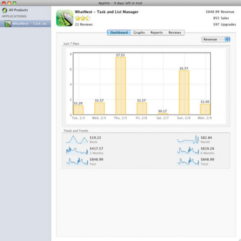This screenshot has width=241, height=241.
Task: Click the Fri 2/6 bar of $1.57
Action: click(142, 108)
